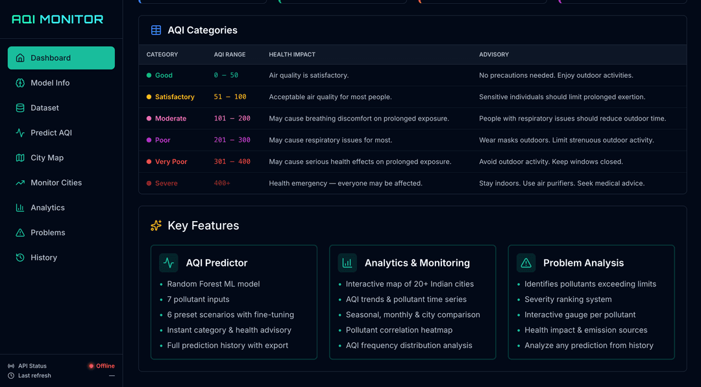Click the Problem Analysis alert icon
Image resolution: width=701 pixels, height=387 pixels.
tap(526, 263)
